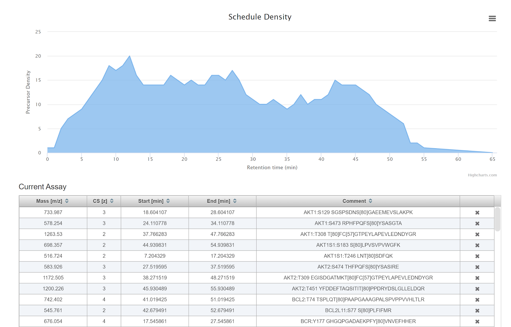Remove the AKT2:S474 assay row
This screenshot has height=327, width=511.
click(x=477, y=267)
